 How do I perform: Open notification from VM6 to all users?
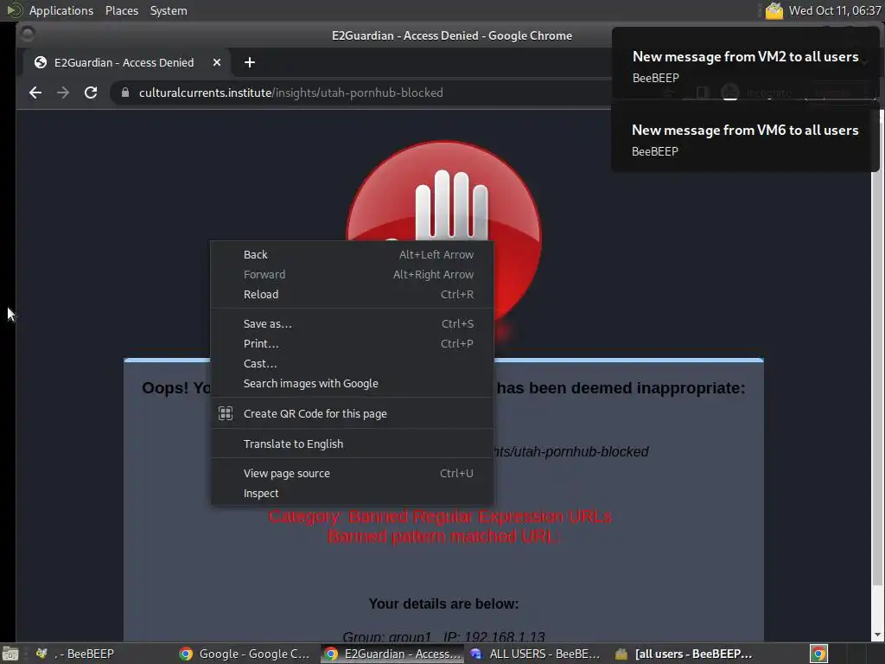pos(745,137)
